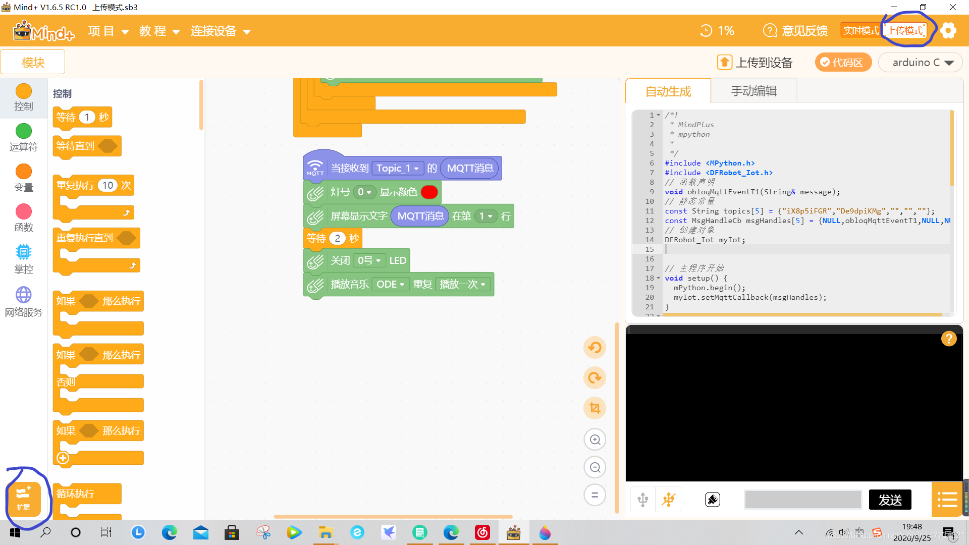Select the 控制 block category
Screen dimensions: 969x545
point(24,98)
